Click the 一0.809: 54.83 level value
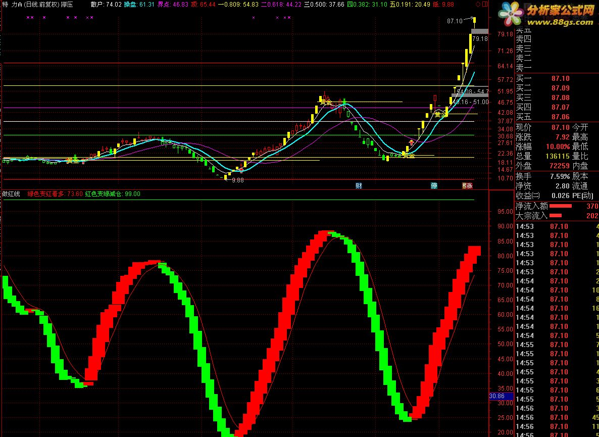The width and height of the screenshot is (599, 437). [x=238, y=5]
